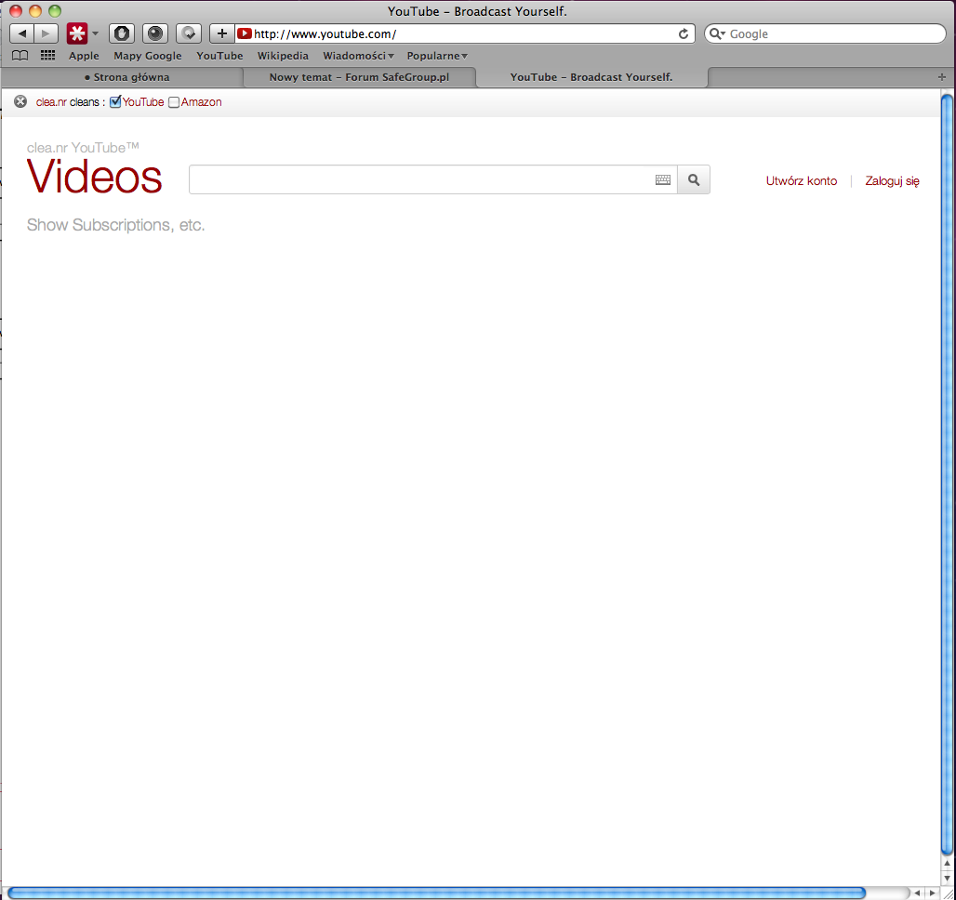Open the LastPass asterisk extension
The image size is (956, 900).
pyautogui.click(x=77, y=33)
